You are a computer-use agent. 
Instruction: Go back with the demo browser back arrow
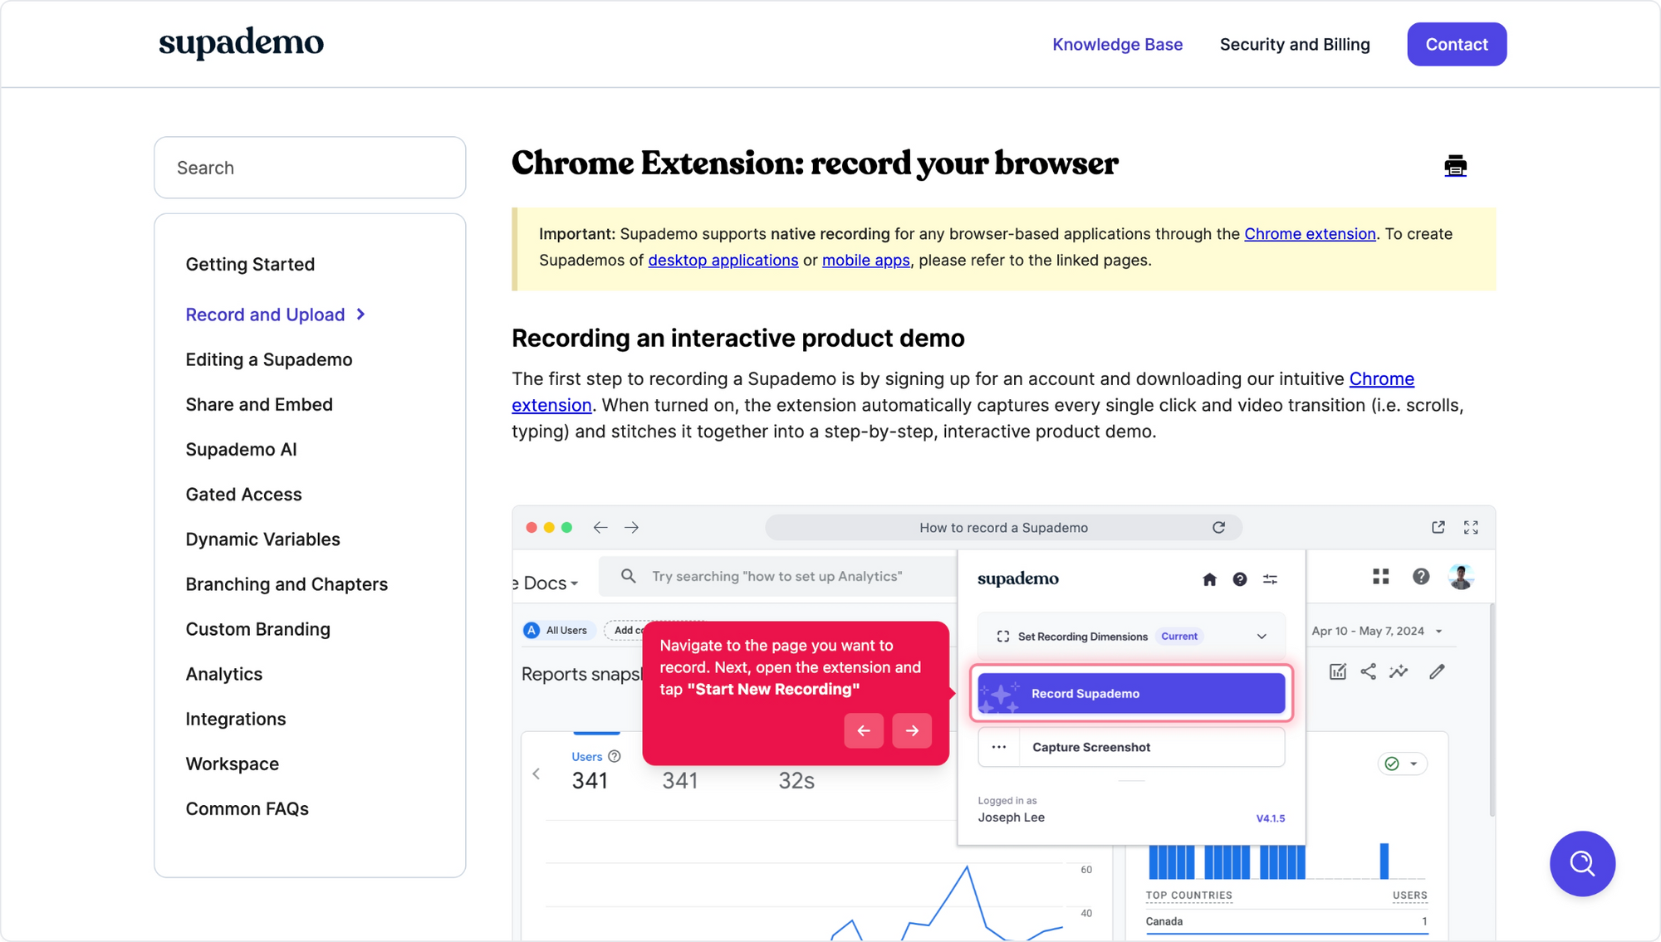click(600, 528)
